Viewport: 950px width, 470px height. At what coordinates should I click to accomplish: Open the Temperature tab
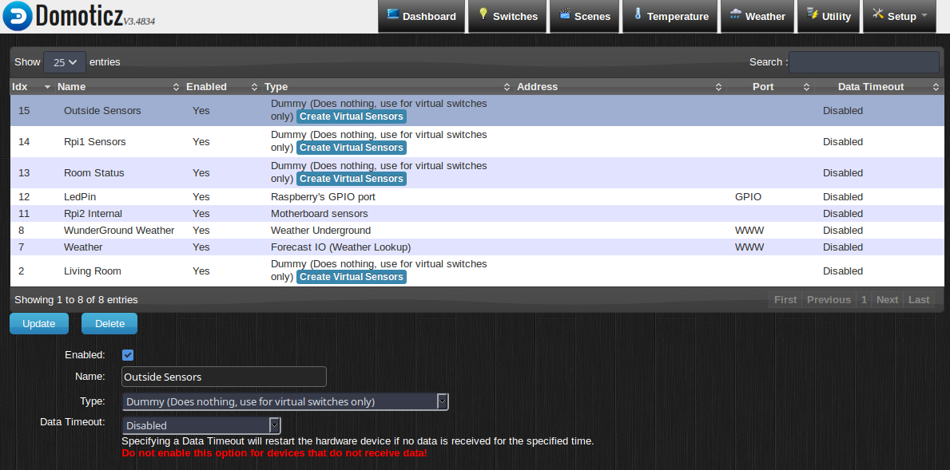point(670,16)
